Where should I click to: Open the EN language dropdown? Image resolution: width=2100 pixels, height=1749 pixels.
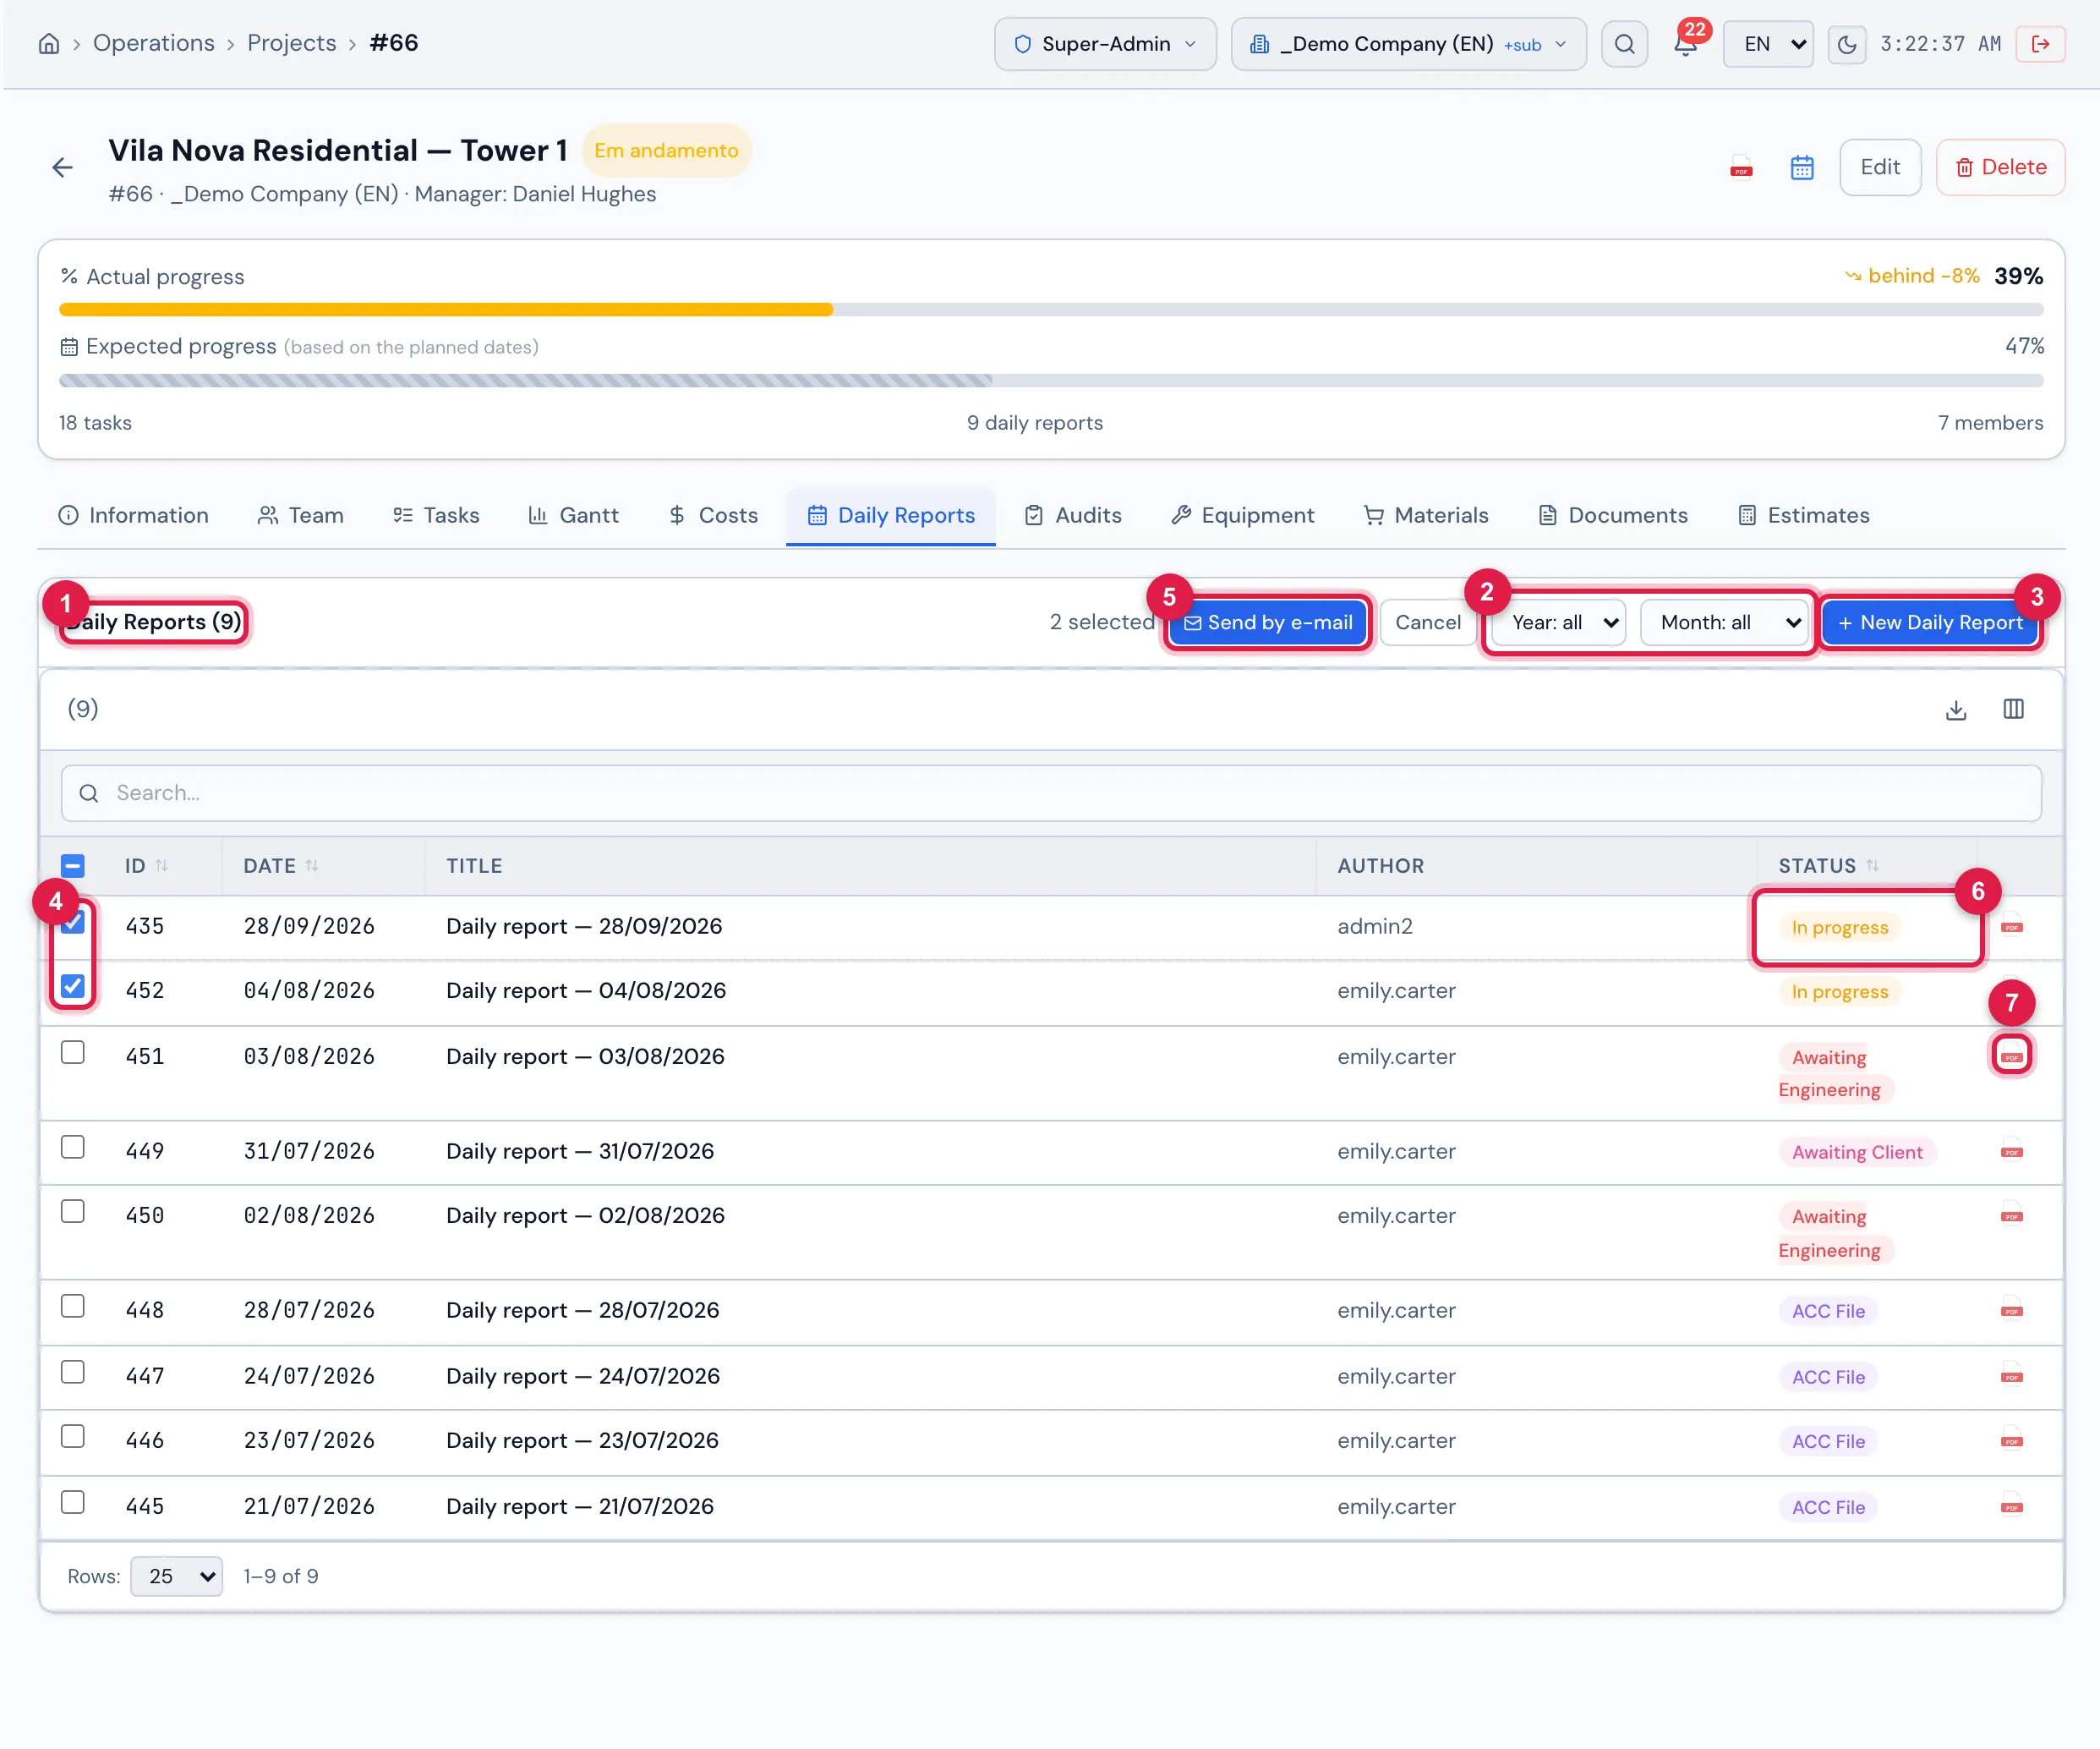[1768, 44]
